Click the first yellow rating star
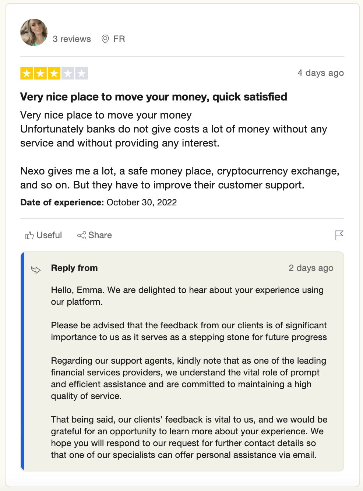363x491 pixels. click(x=27, y=73)
